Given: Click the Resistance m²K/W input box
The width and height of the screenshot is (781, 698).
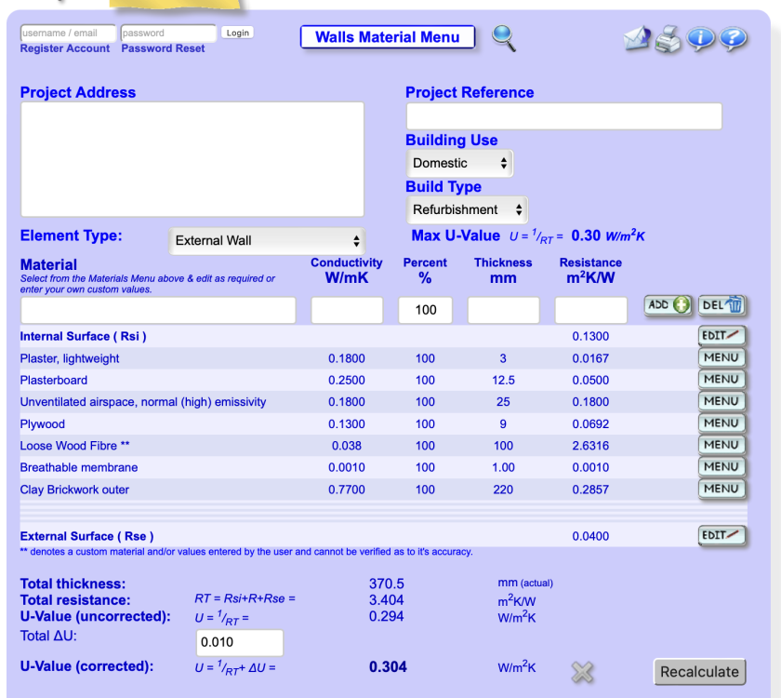Looking at the screenshot, I should click(x=590, y=310).
